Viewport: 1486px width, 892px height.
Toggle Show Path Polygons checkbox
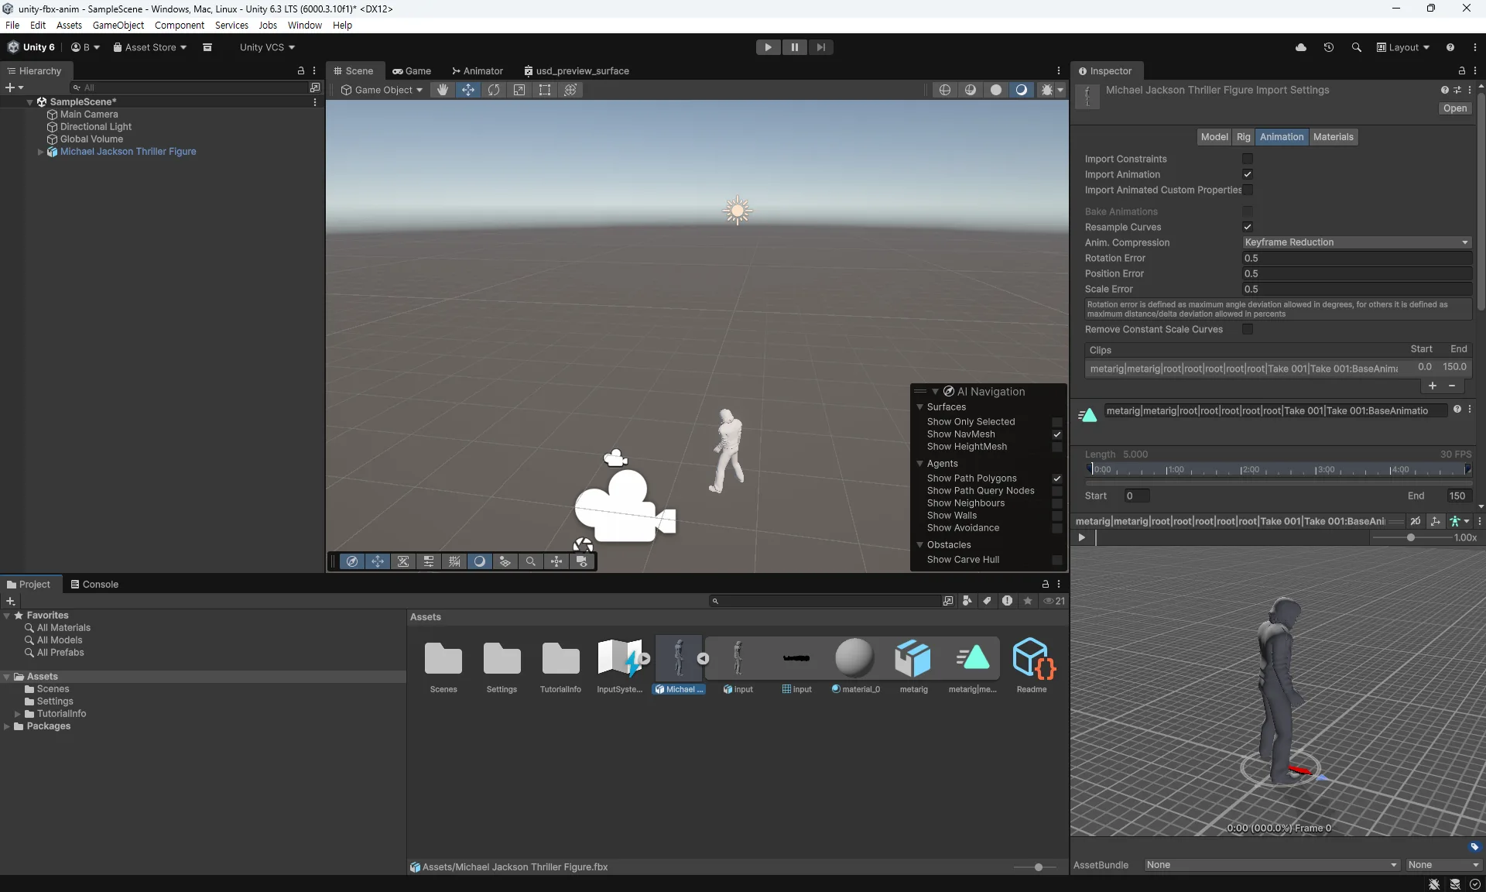1057,479
